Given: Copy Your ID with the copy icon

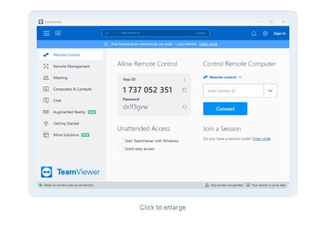Looking at the screenshot, I should click(x=184, y=90).
